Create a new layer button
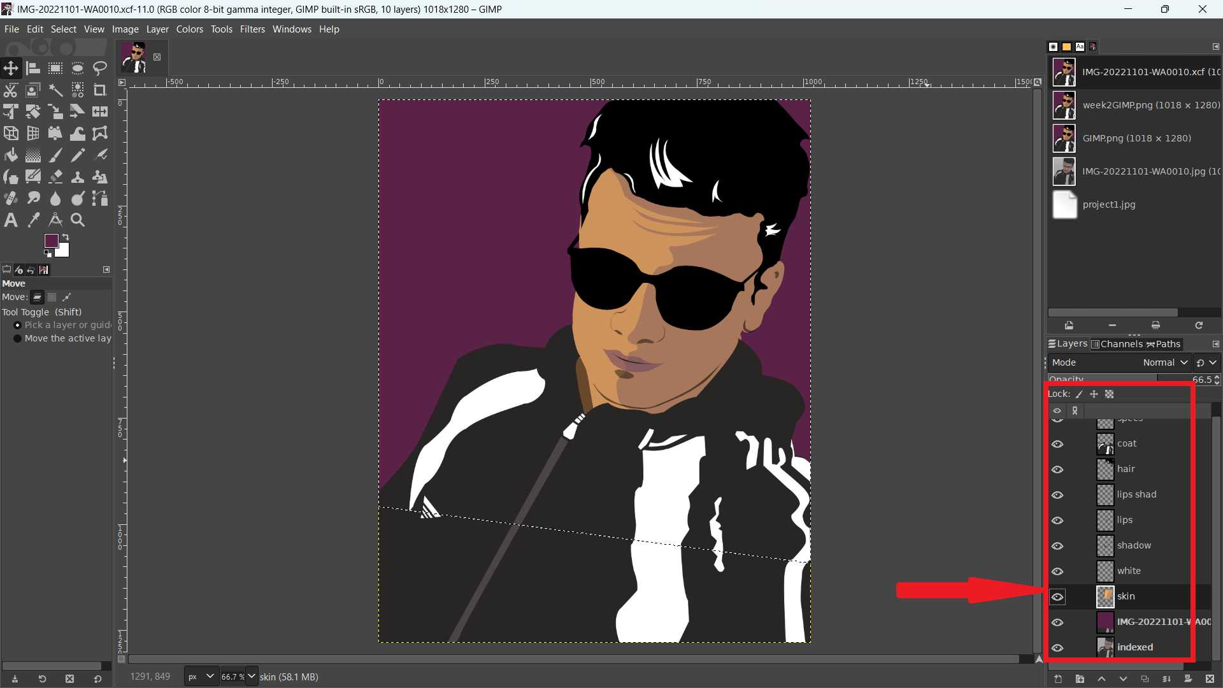This screenshot has width=1223, height=688. (1058, 679)
